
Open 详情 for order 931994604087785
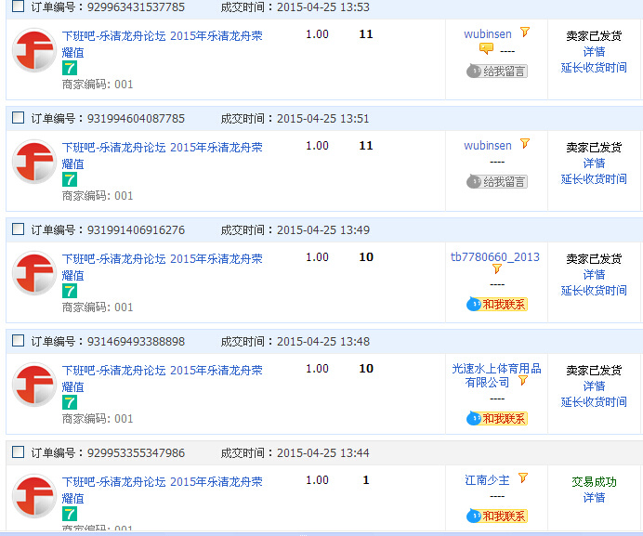[594, 163]
